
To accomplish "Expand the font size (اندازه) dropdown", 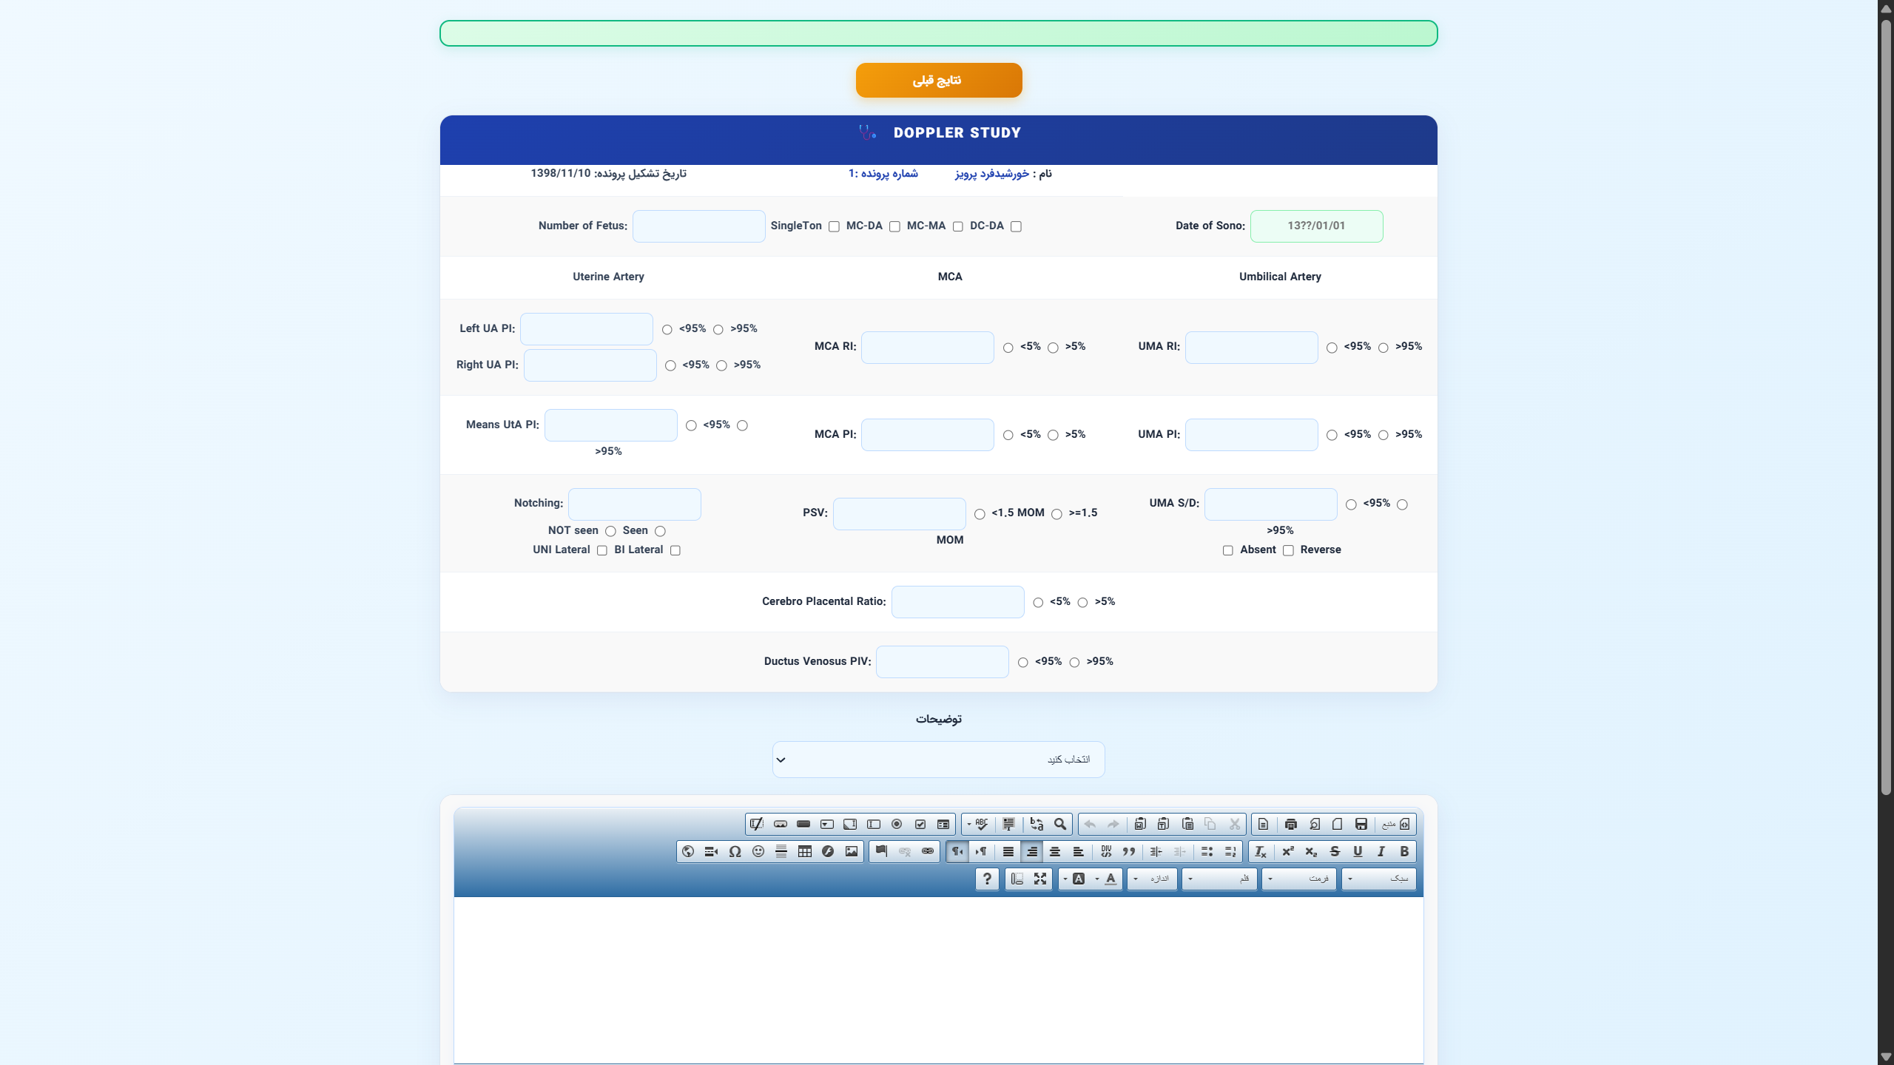I will point(1152,879).
